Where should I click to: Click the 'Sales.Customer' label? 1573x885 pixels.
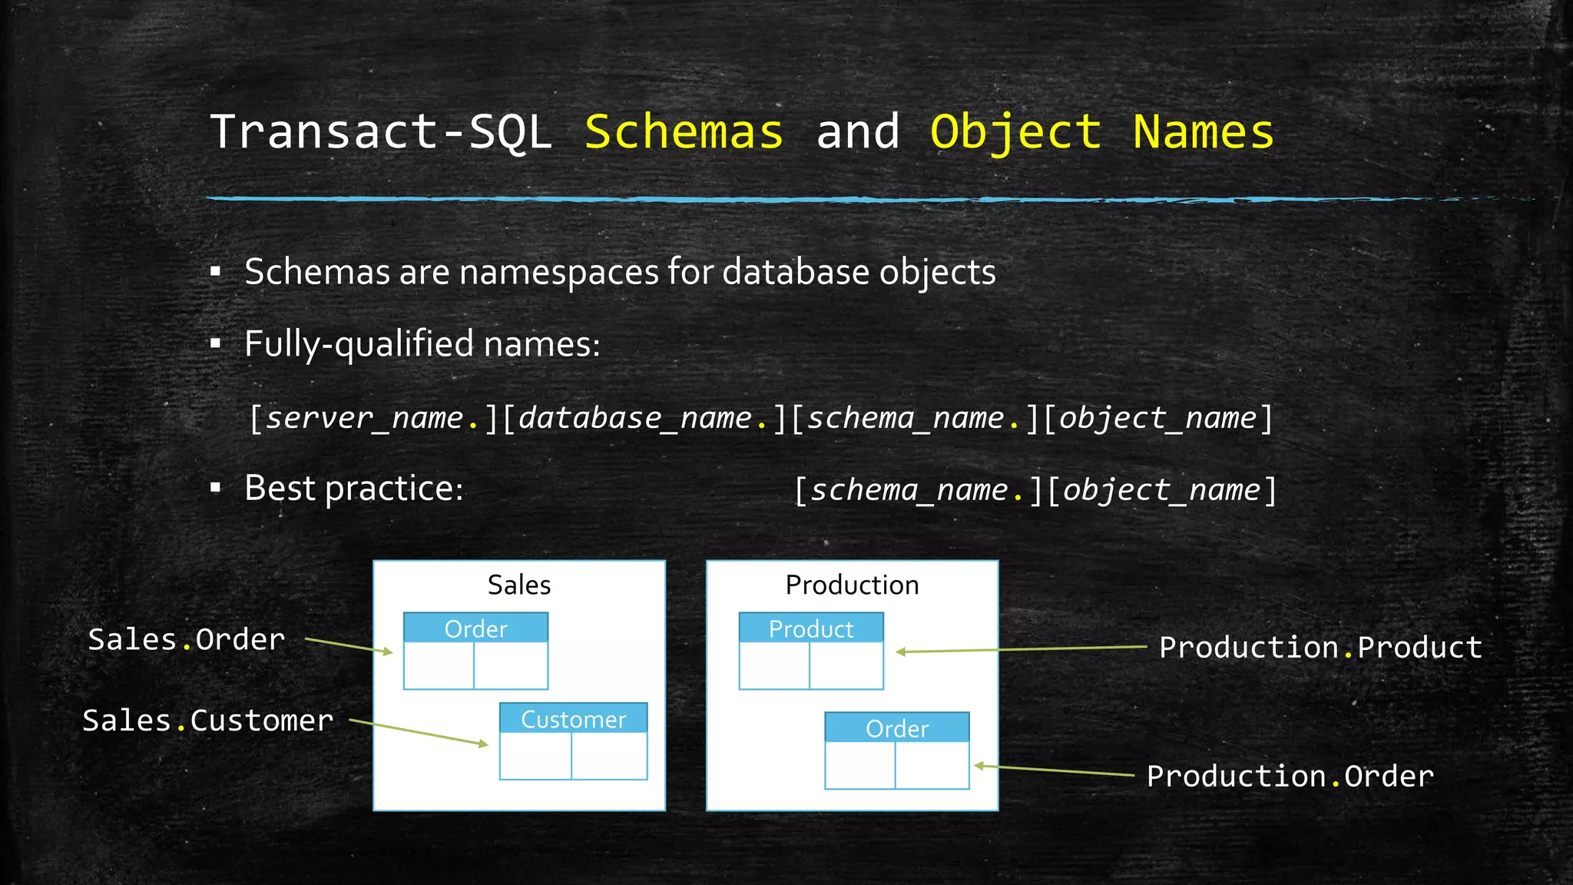tap(208, 721)
